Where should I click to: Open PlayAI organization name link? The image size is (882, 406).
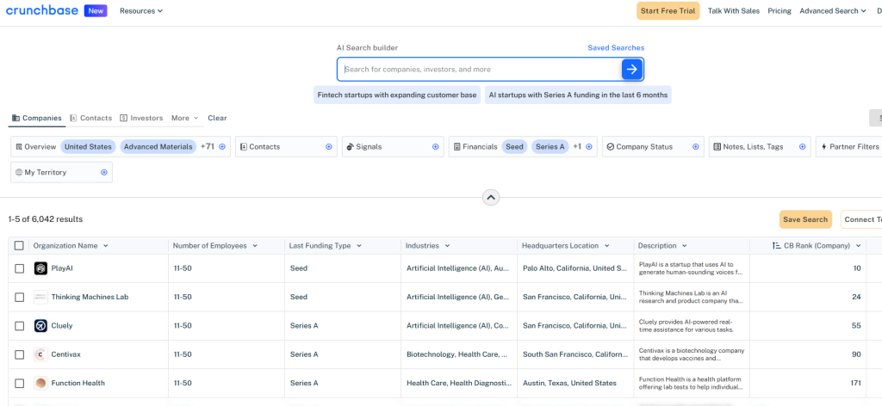click(x=62, y=268)
